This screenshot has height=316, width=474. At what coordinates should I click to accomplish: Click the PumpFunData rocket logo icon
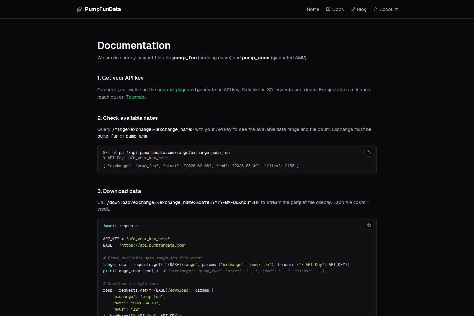click(79, 9)
